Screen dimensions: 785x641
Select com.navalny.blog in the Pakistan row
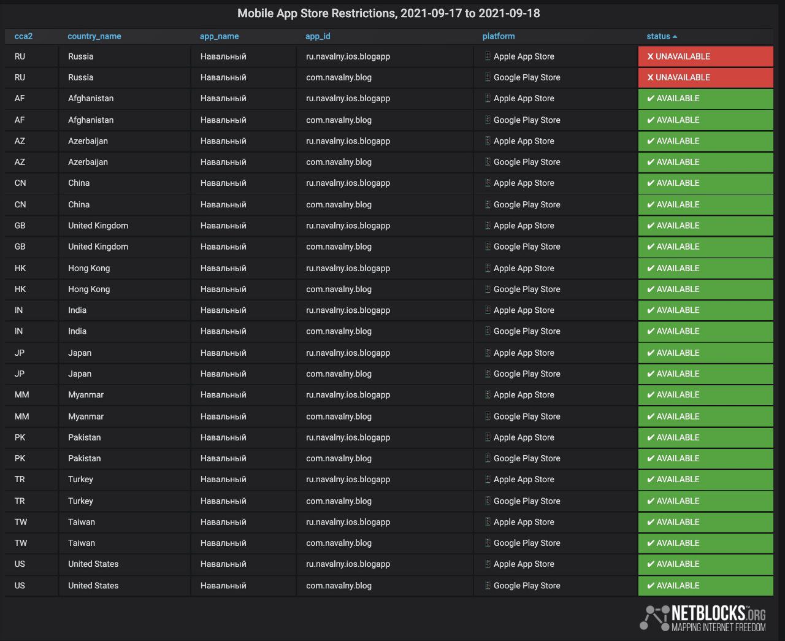[x=339, y=458]
